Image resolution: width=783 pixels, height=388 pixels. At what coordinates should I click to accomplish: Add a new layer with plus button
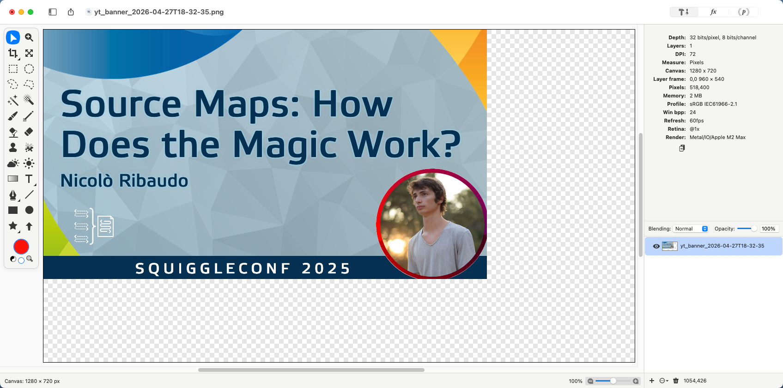[652, 381]
